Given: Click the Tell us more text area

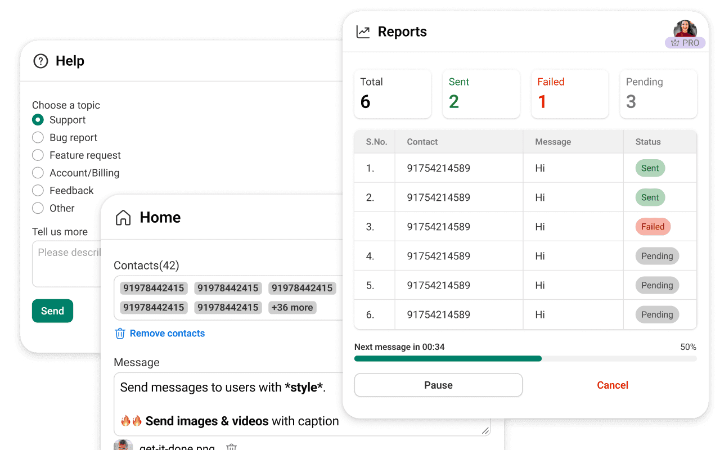Looking at the screenshot, I should [66, 264].
